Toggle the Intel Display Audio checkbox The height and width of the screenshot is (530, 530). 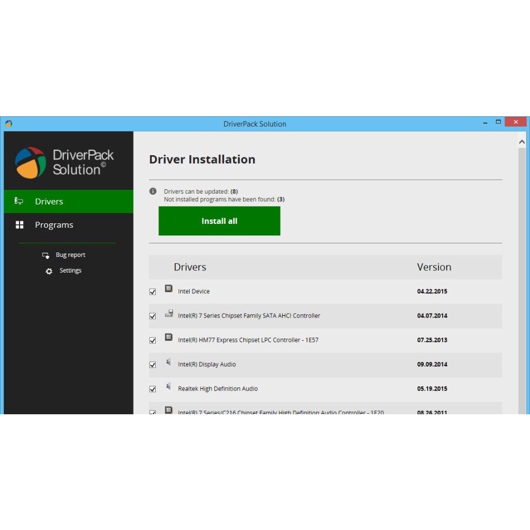click(153, 365)
